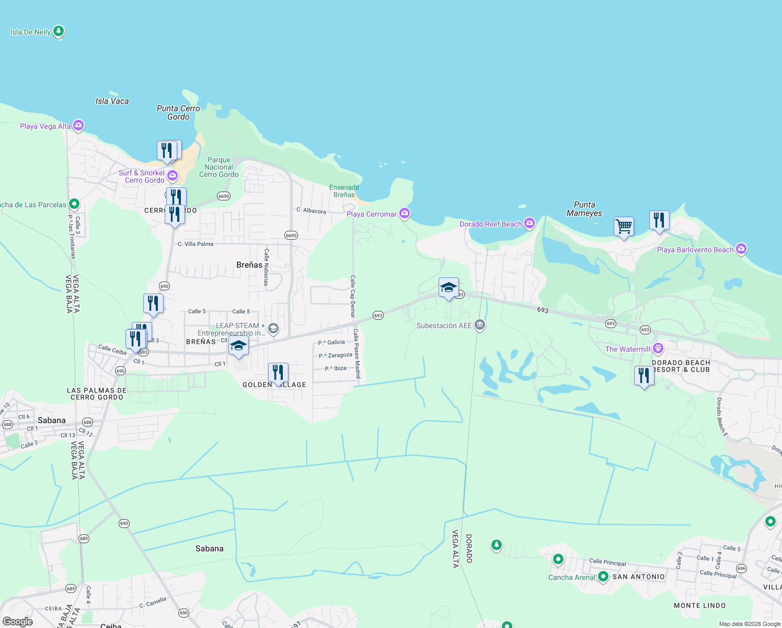This screenshot has width=782, height=628.
Task: Click the SAN ANTONIO neighborhood label
Action: pos(639,577)
